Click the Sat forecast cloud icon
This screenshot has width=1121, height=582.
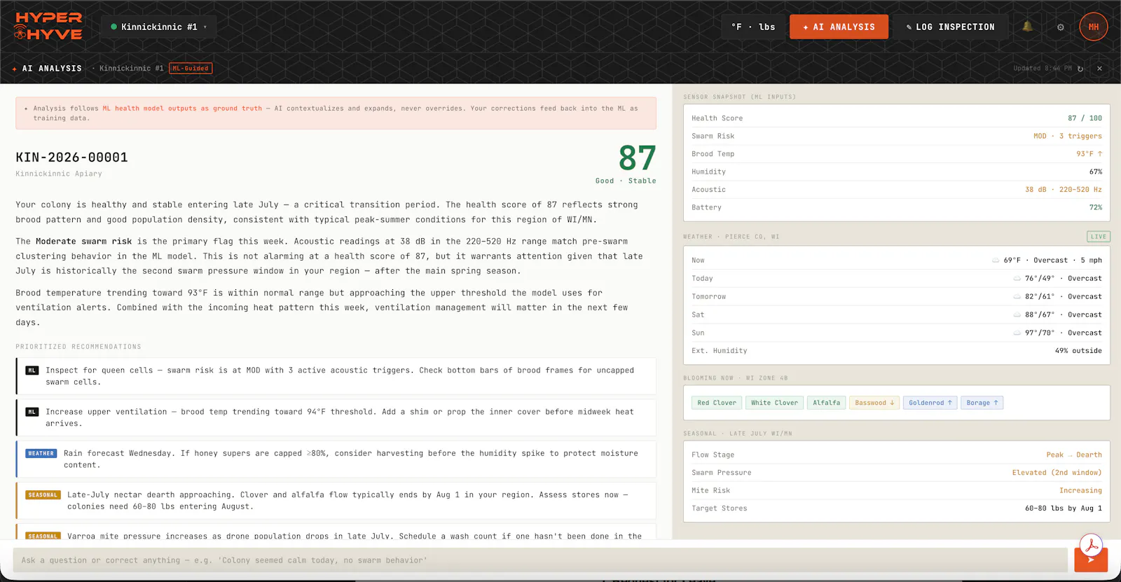click(x=1017, y=315)
